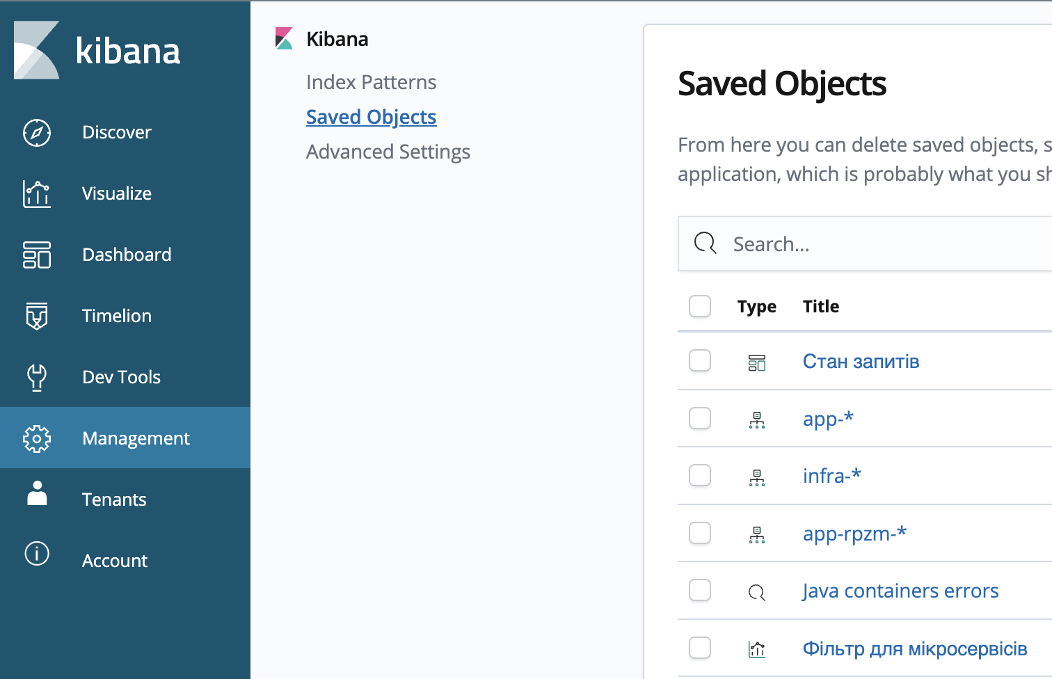1052x679 pixels.
Task: Click the Dashboard layout icon
Action: [37, 255]
